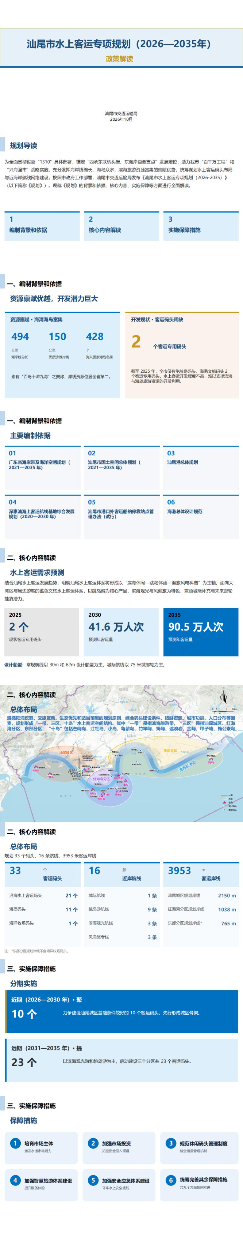243x1233 pixels.
Task: Click the 2025 现状客运专用码头 card
Action: pyautogui.click(x=42, y=632)
